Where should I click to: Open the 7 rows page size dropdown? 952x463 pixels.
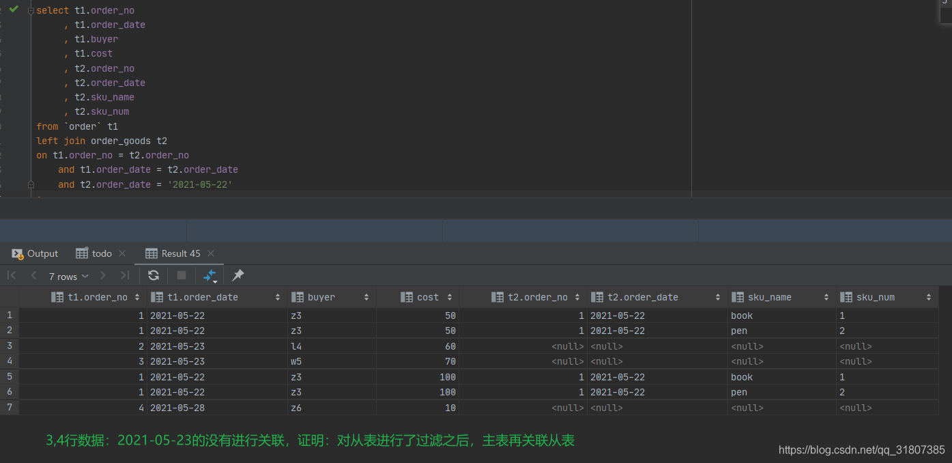68,276
